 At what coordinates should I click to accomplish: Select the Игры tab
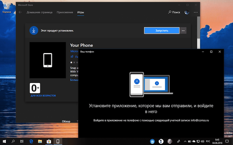pos(81,12)
